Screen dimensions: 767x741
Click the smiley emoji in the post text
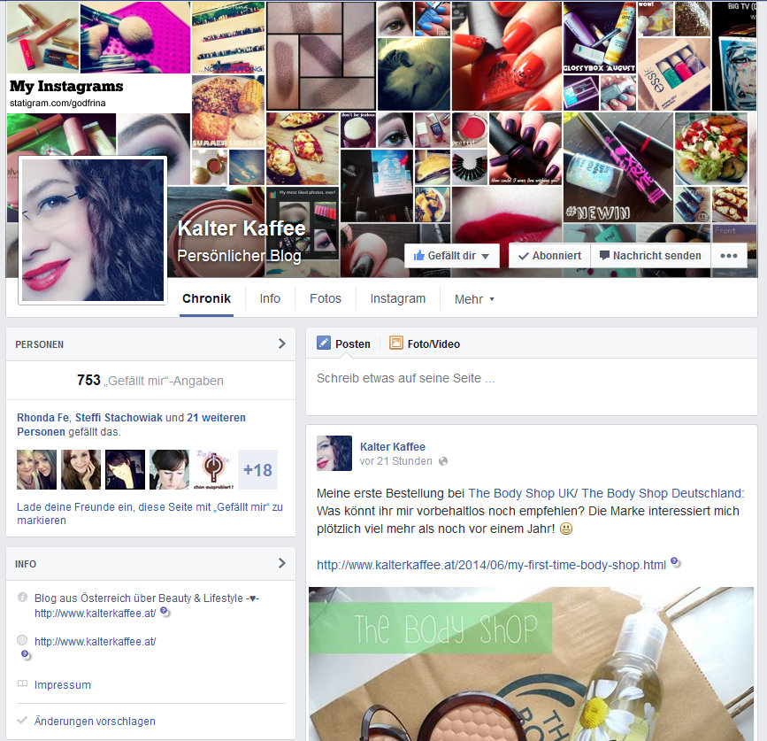[x=566, y=529]
